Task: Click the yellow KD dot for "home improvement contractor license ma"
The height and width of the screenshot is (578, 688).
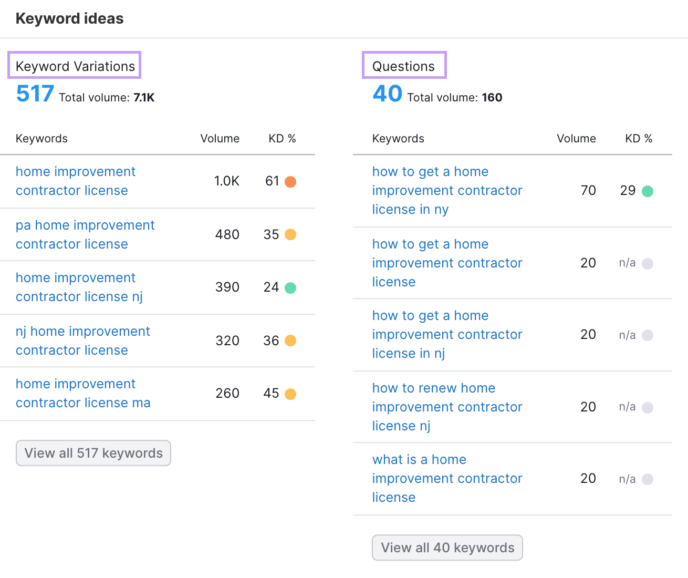Action: click(290, 394)
